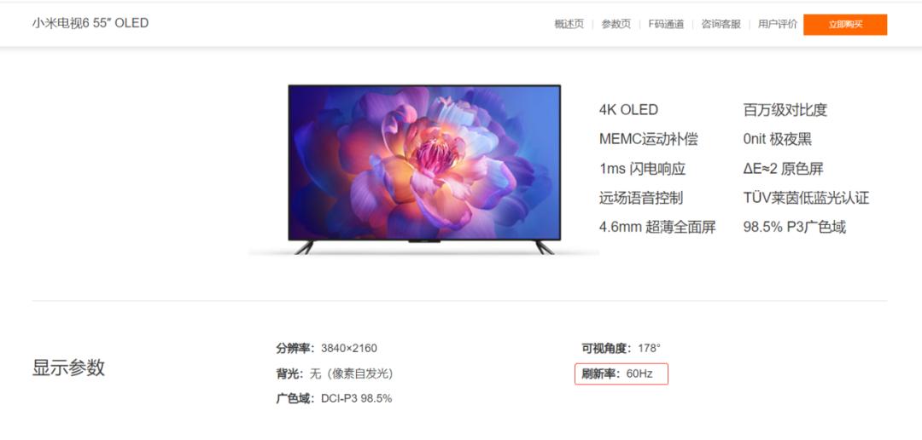Click the 百万级对比度 feature text
Screen dimensions: 922x440
(x=785, y=110)
